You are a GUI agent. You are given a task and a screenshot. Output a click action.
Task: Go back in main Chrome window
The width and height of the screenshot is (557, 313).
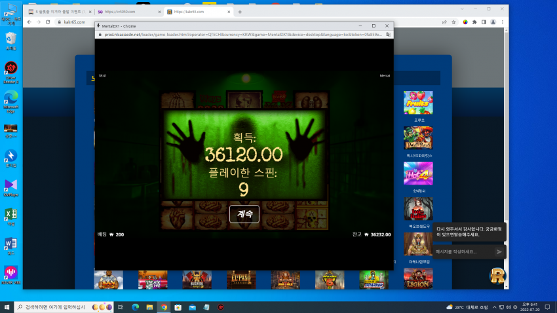pyautogui.click(x=29, y=22)
